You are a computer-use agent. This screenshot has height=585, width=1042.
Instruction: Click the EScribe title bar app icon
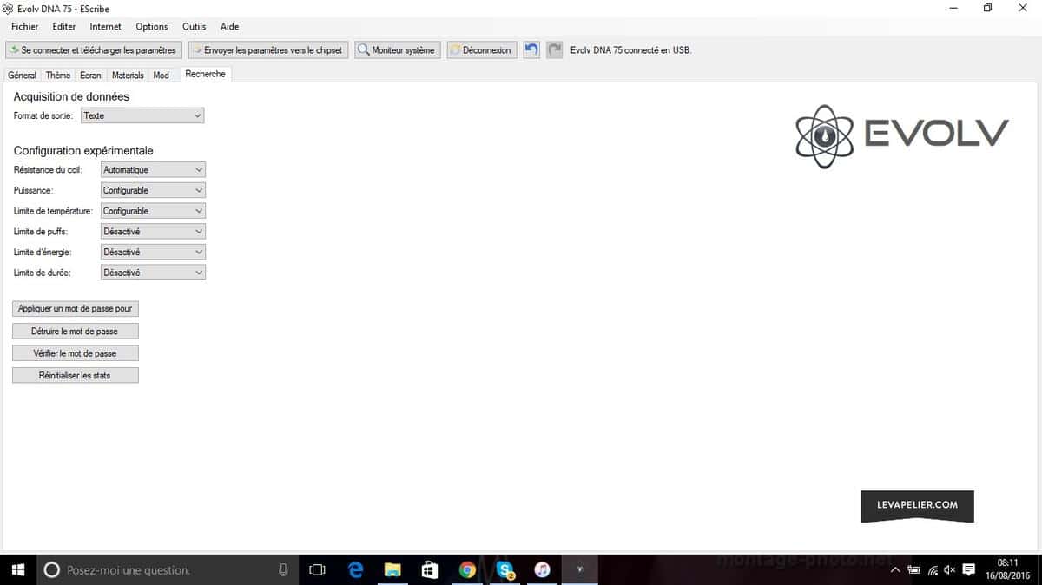pos(8,9)
